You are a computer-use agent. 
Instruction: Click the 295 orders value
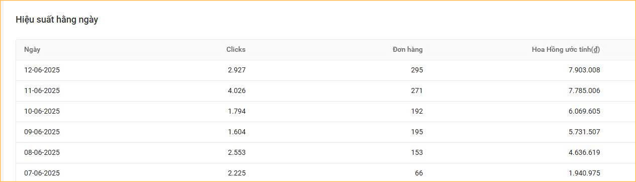coord(417,70)
